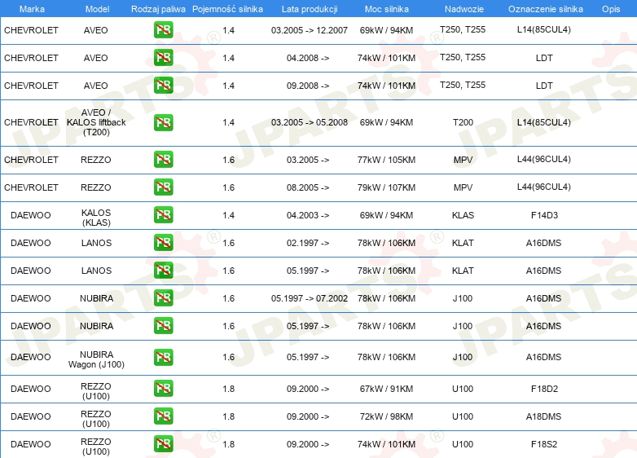637x458 pixels.
Task: Click 'L44(96CUL4)' in the 08.2005 REZZO row
Action: [544, 187]
